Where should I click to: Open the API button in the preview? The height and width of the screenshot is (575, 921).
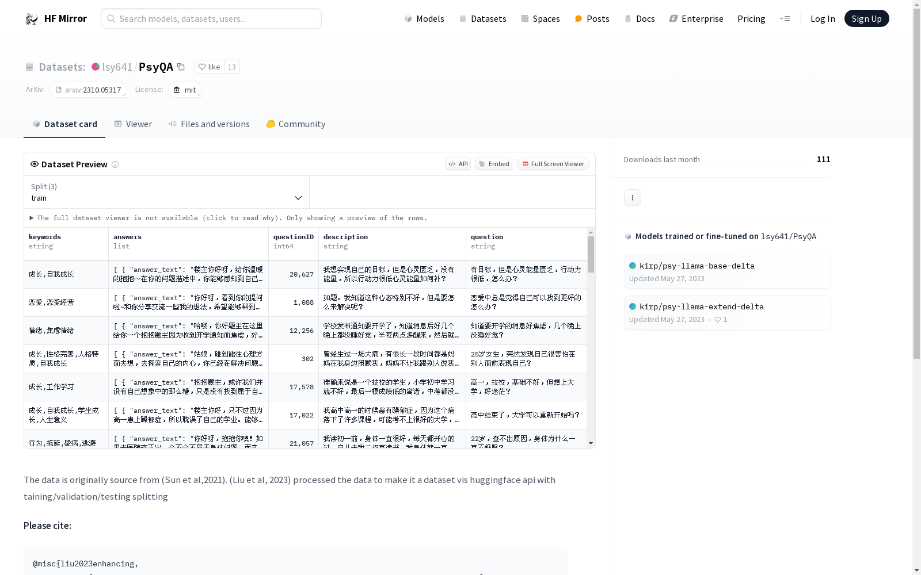(x=458, y=164)
